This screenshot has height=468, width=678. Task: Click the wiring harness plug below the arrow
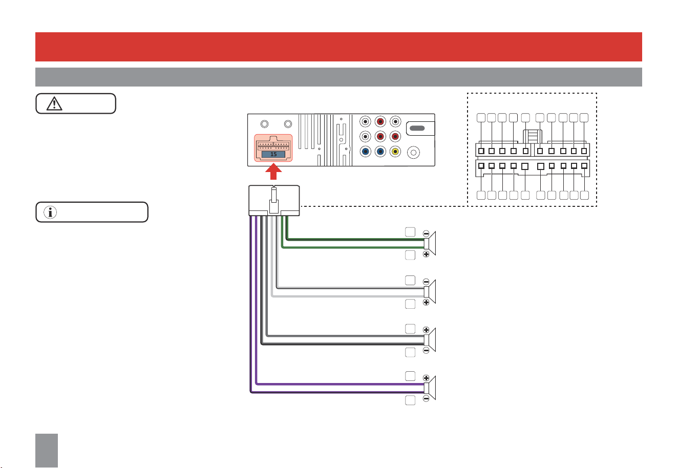[274, 201]
